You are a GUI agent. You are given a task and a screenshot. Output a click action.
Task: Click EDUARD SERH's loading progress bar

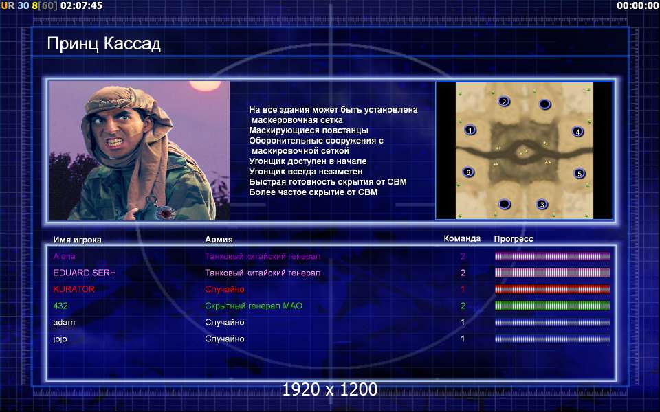click(x=552, y=273)
